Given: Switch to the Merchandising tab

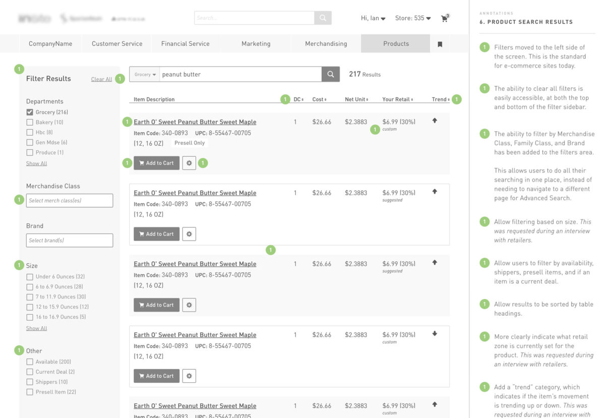Looking at the screenshot, I should coord(325,44).
